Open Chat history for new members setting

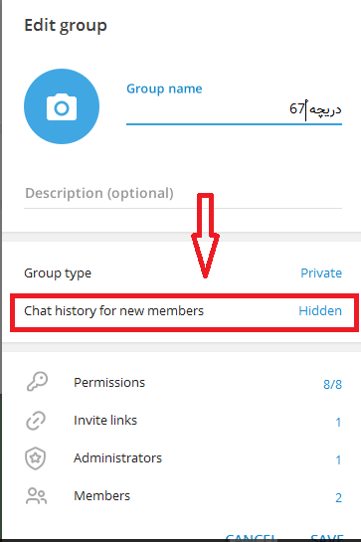(184, 311)
